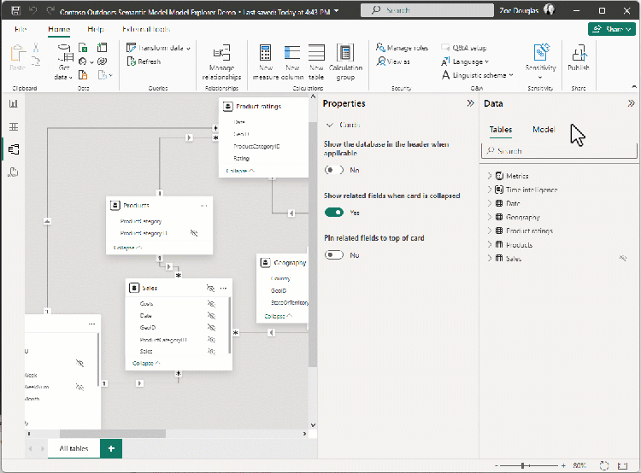
Task: Enable Pin related fields to top
Action: tap(334, 254)
